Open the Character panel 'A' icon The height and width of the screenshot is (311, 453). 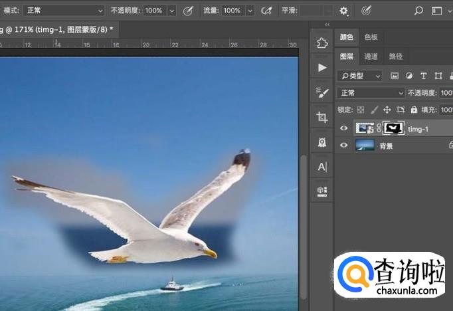pyautogui.click(x=322, y=167)
